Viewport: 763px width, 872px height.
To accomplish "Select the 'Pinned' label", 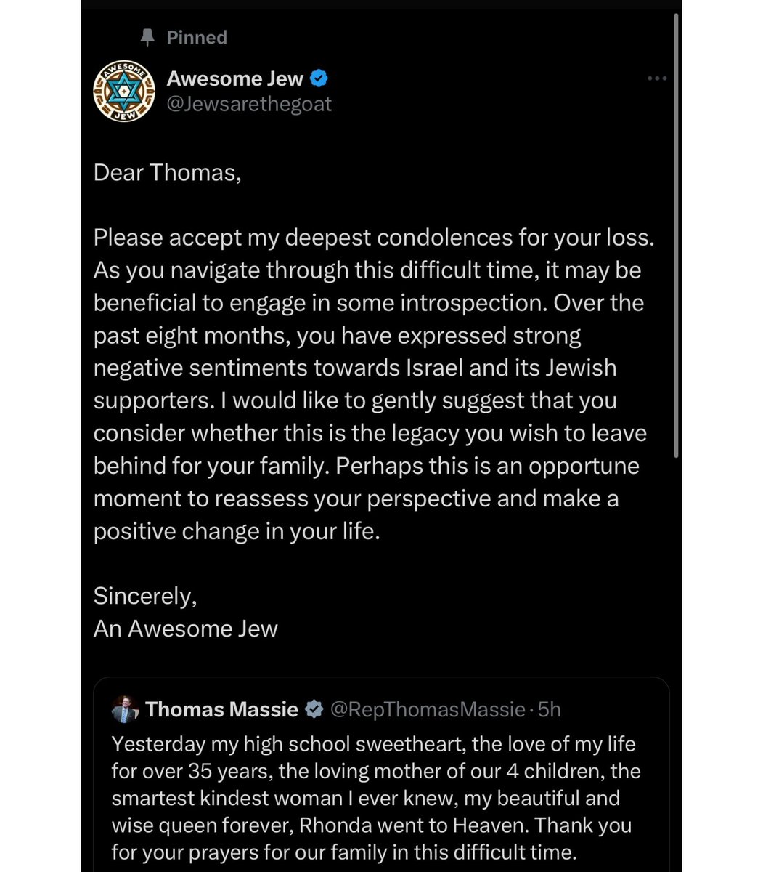I will [x=197, y=37].
